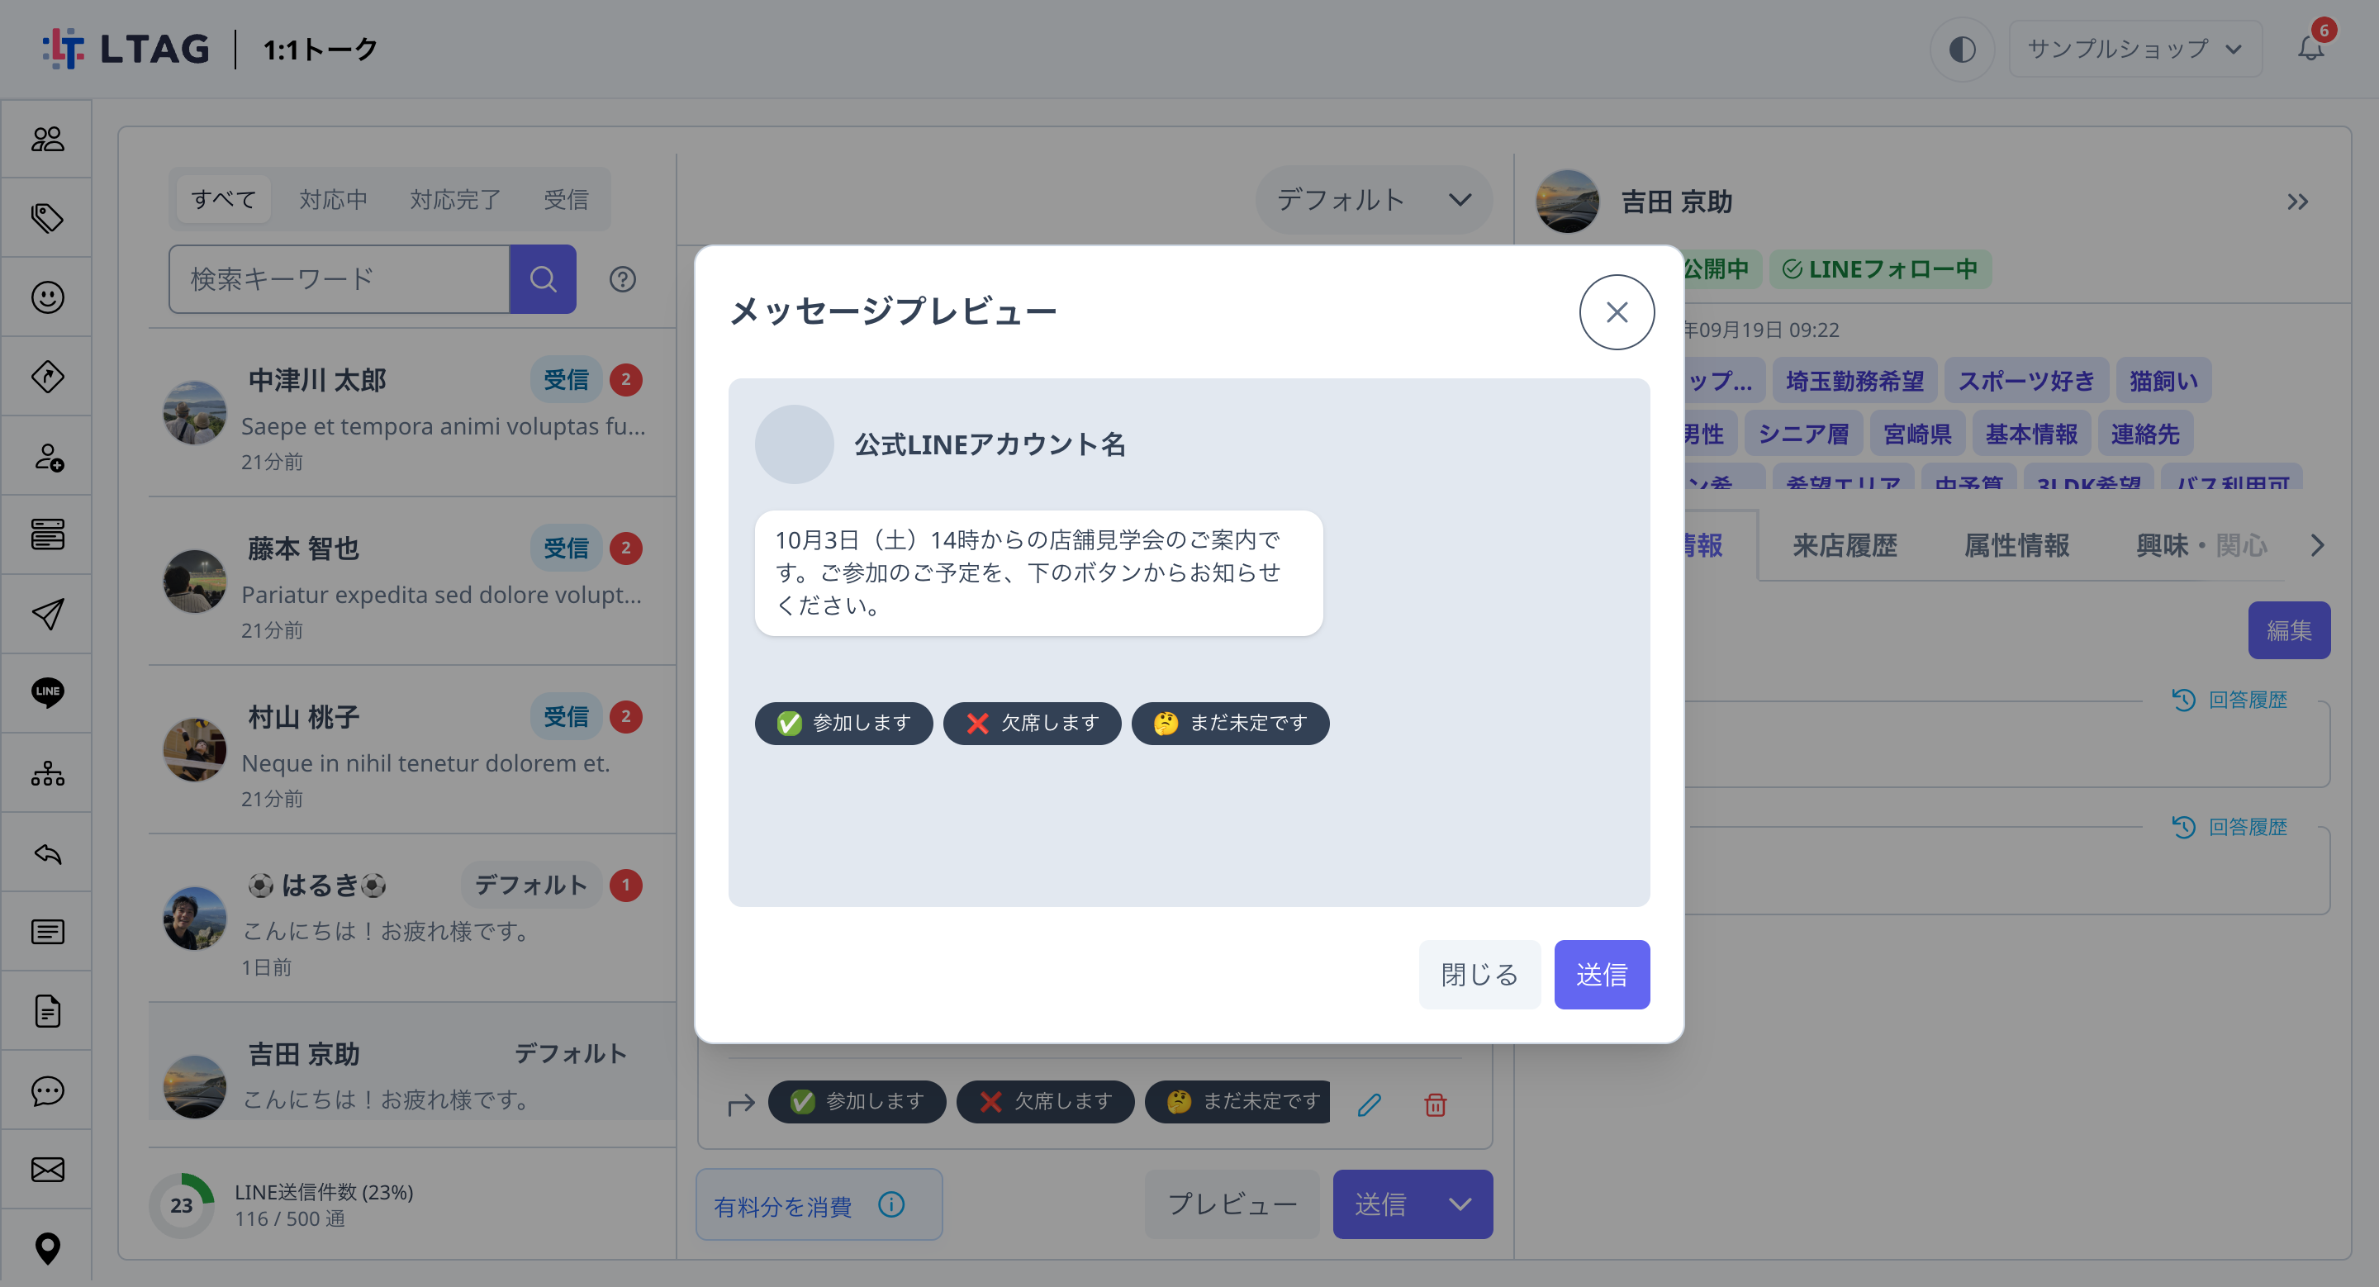Click the search help question mark icon
The image size is (2379, 1287).
[x=623, y=279]
